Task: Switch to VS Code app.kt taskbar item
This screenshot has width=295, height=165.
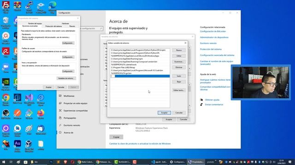Action: [159, 162]
